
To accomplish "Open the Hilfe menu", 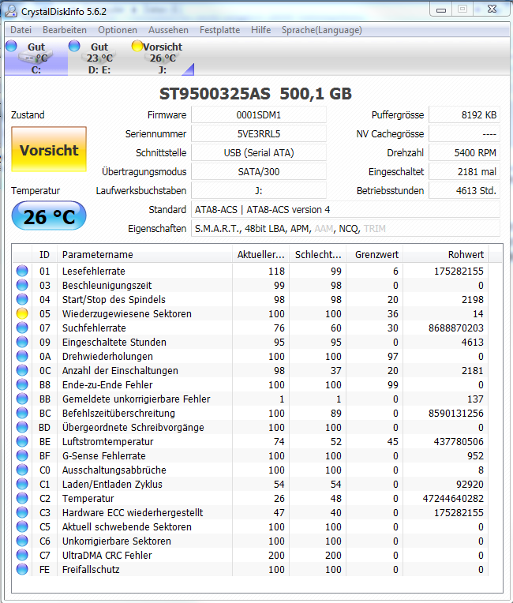I will coord(260,30).
